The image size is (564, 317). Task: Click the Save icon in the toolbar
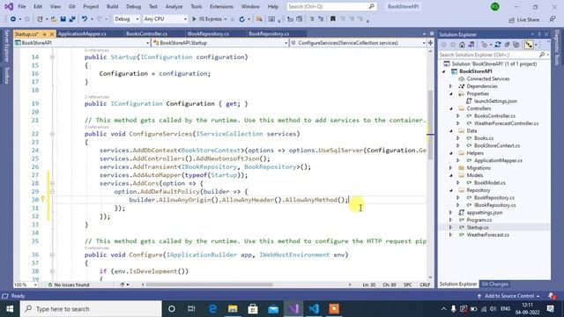63,19
